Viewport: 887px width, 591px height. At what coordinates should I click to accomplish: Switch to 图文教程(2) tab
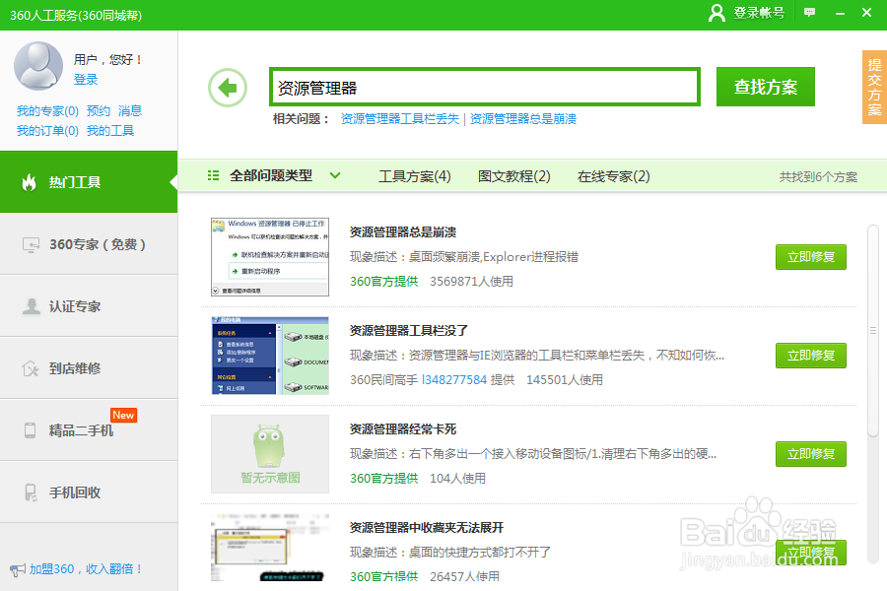point(514,176)
